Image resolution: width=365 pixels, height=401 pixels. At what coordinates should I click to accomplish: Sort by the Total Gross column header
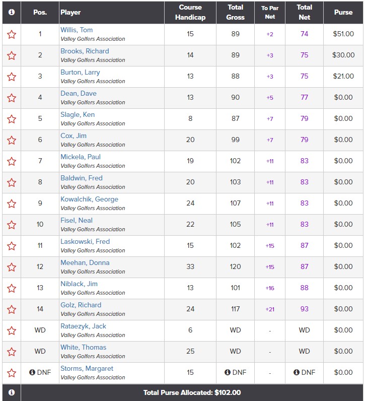tap(236, 12)
